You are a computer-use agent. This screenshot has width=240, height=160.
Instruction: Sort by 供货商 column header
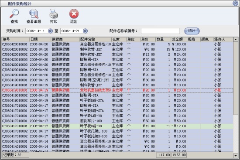click(x=65, y=40)
